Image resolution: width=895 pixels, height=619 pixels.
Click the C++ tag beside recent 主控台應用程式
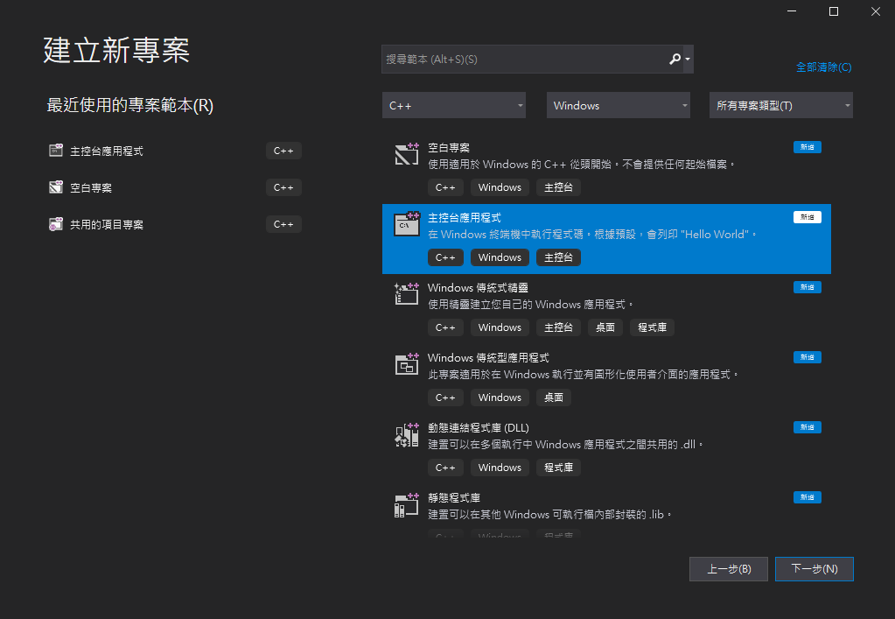click(x=283, y=151)
